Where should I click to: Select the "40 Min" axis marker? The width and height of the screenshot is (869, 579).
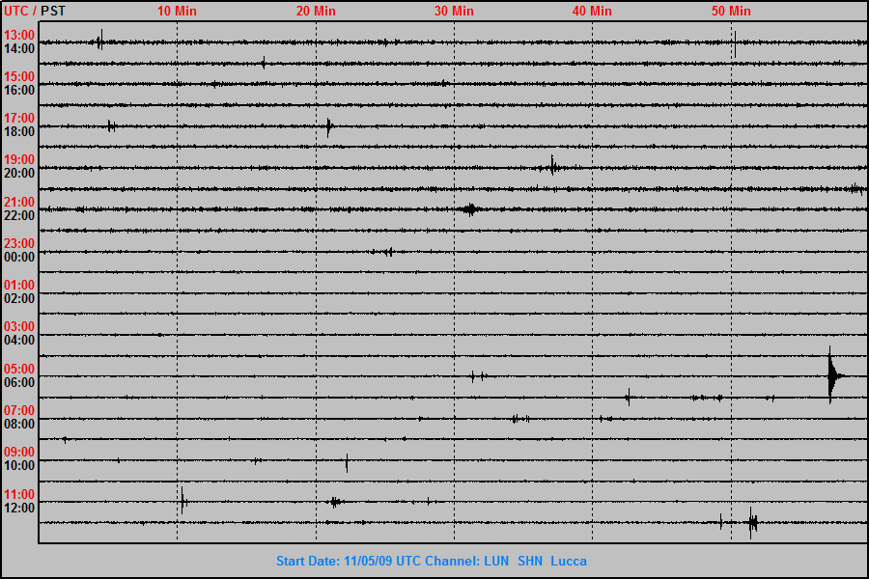592,11
